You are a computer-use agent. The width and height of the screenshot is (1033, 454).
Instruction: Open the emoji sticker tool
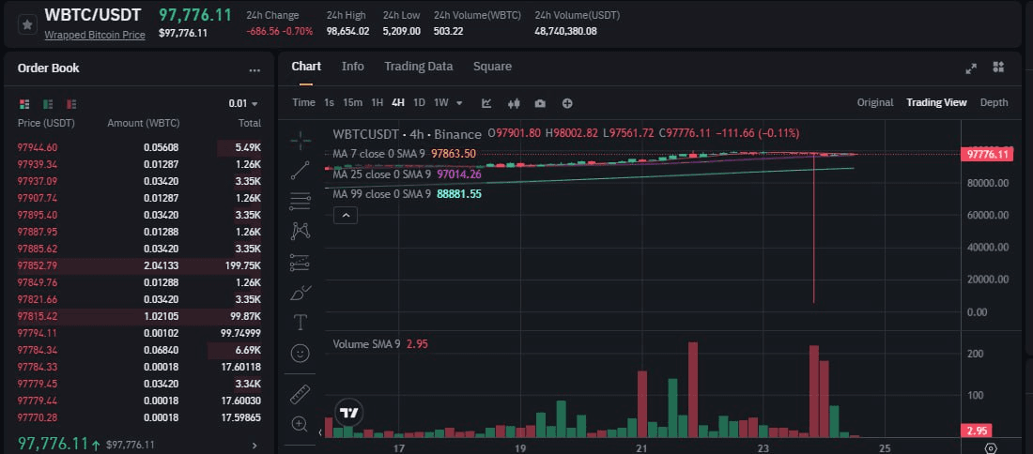[x=301, y=354]
